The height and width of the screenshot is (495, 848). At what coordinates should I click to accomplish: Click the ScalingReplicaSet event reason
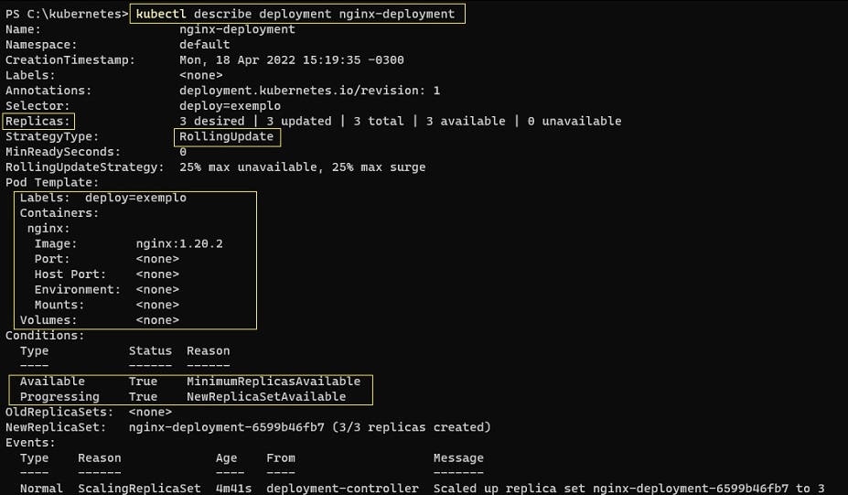(x=139, y=489)
